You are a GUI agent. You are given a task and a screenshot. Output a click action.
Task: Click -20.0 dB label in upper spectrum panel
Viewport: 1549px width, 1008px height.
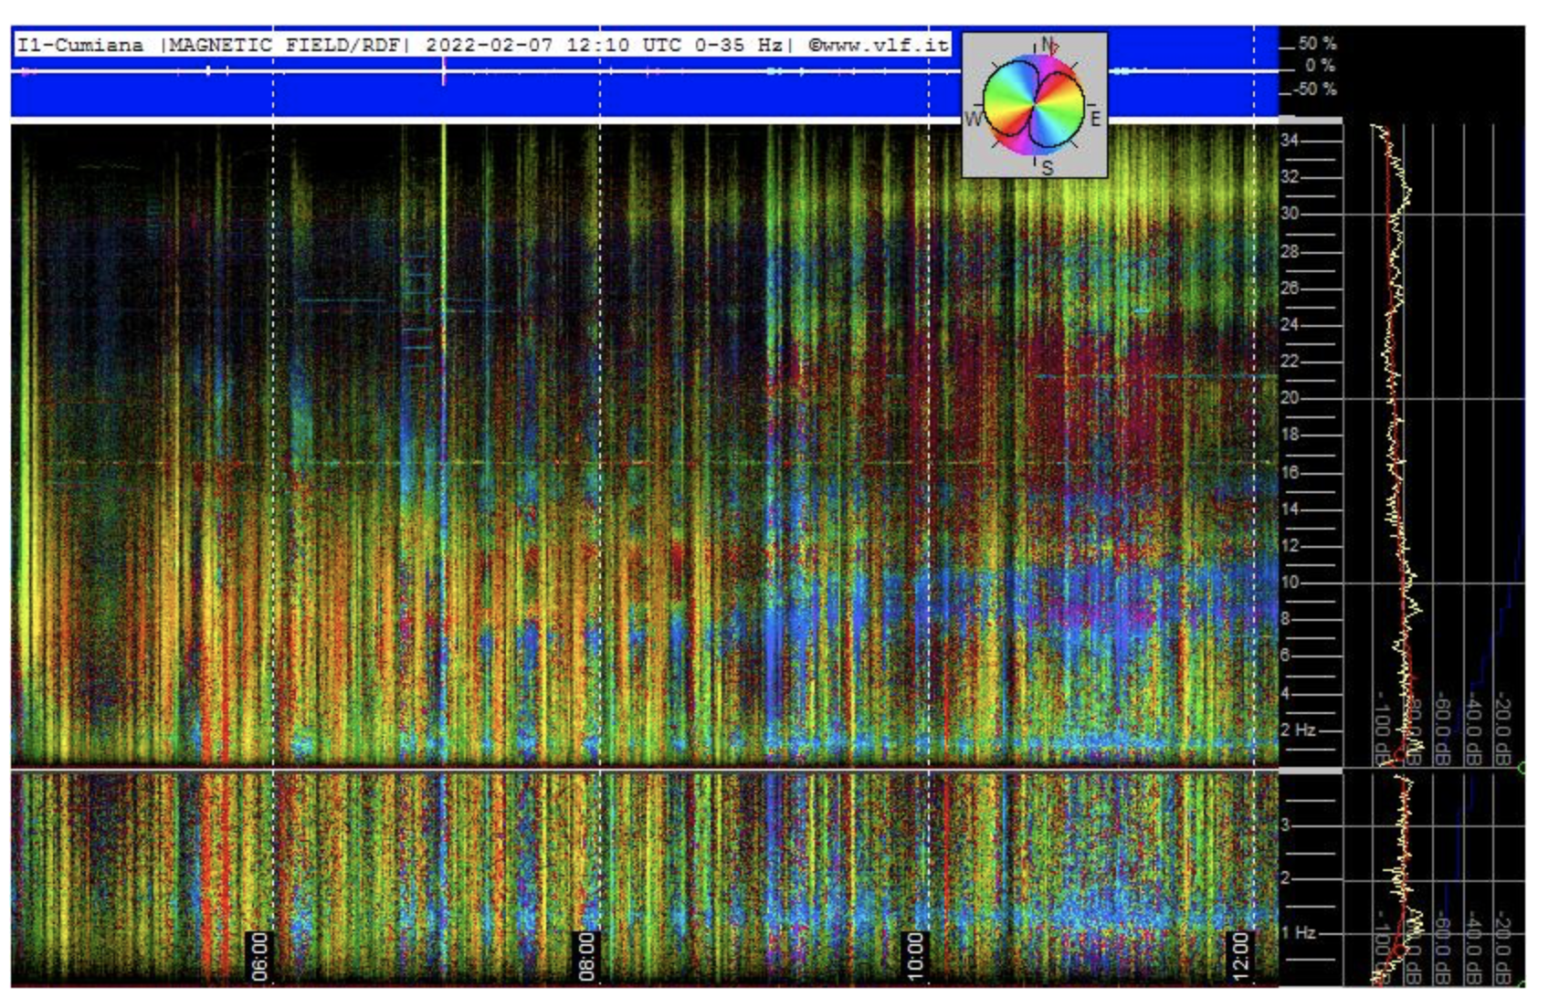point(1502,729)
